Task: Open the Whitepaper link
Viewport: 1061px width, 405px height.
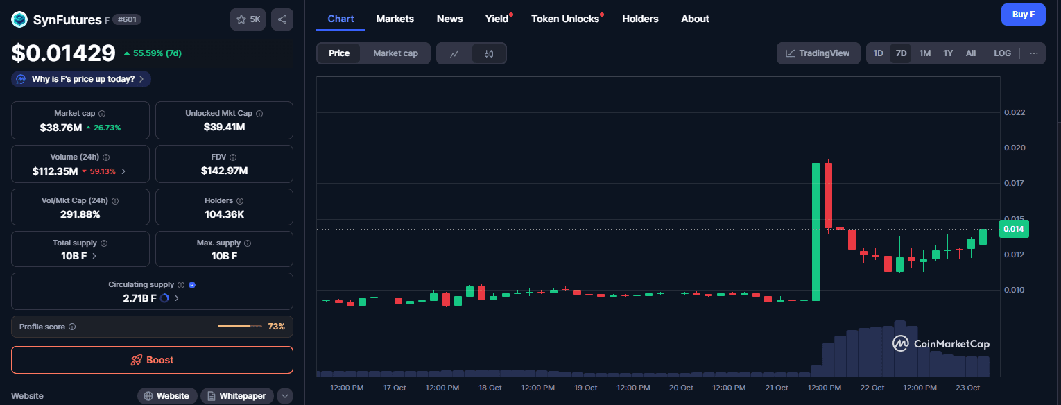Action: tap(236, 395)
